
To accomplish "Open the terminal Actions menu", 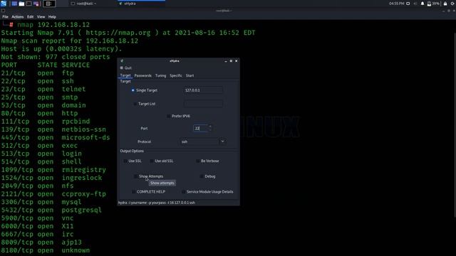I will [x=17, y=17].
